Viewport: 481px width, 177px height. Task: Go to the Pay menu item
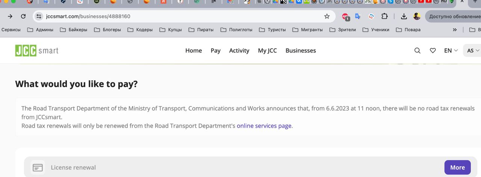[215, 51]
